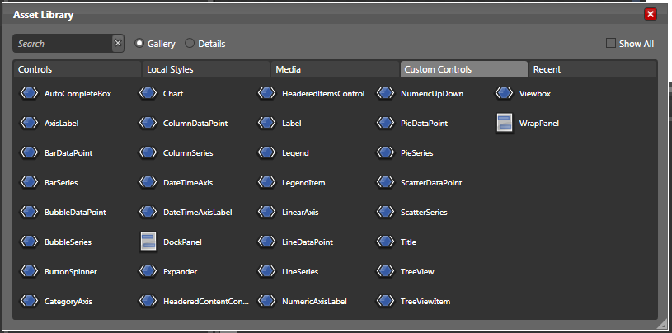Click the 'HeaderedItemsControl' name text
The image size is (672, 333).
pyautogui.click(x=323, y=93)
